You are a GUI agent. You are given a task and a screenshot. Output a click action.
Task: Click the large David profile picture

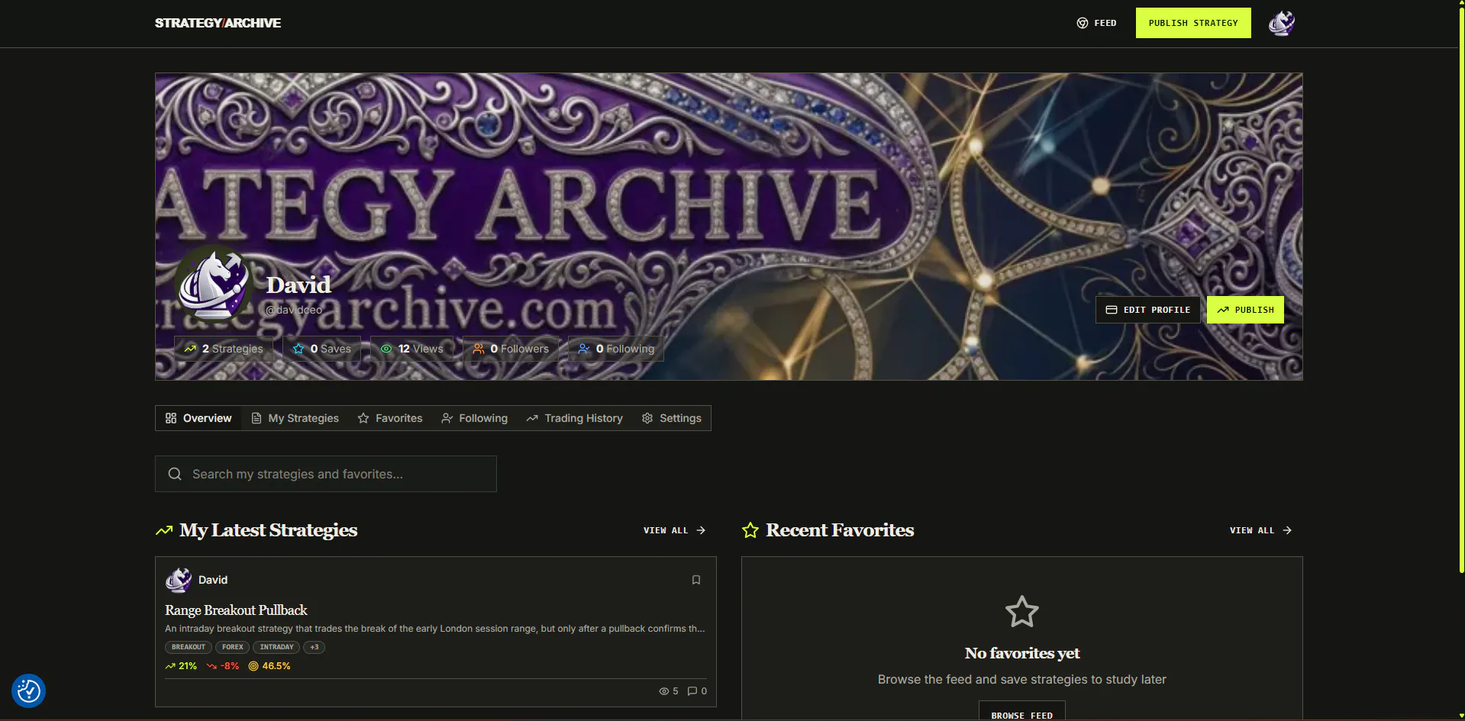[x=213, y=285]
